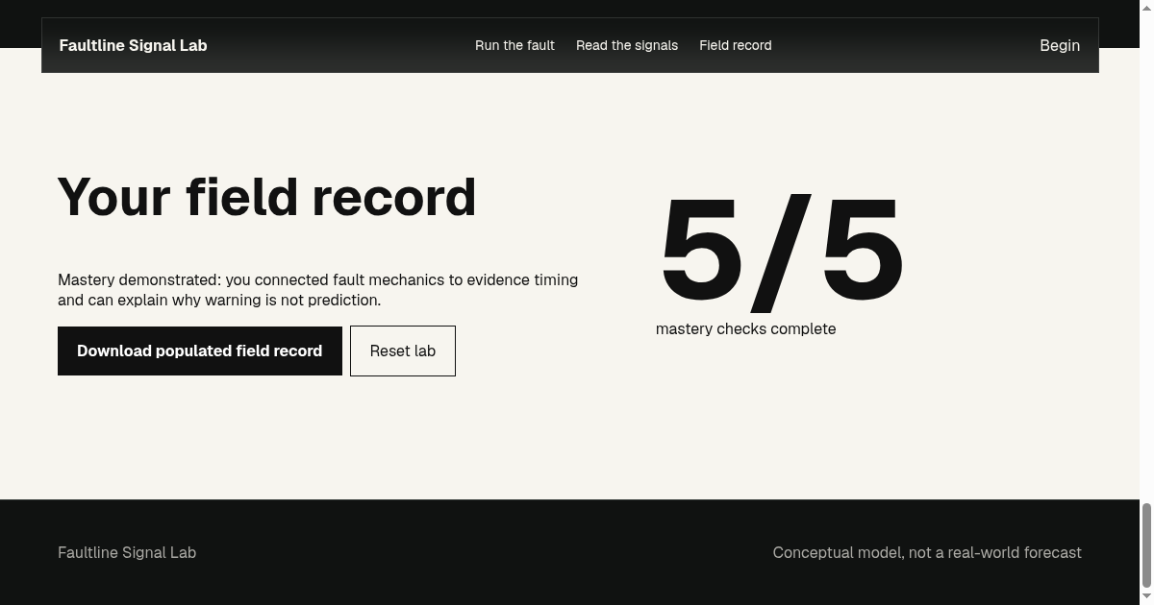This screenshot has height=605, width=1154.
Task: Reset the lab
Action: point(403,351)
